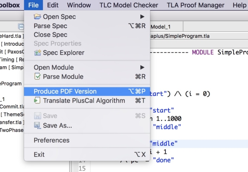Select the Introduc spec tree row

(12, 44)
